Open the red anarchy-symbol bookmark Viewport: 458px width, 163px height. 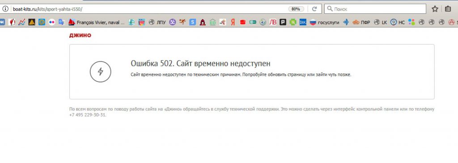point(452,22)
